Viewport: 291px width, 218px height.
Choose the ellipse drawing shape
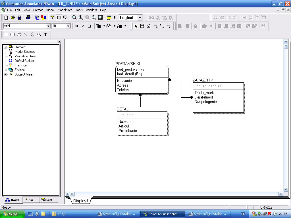coord(19,34)
